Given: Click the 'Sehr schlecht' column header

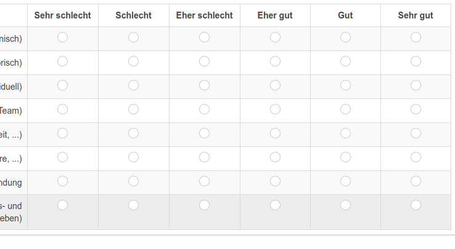Looking at the screenshot, I should pyautogui.click(x=62, y=15).
